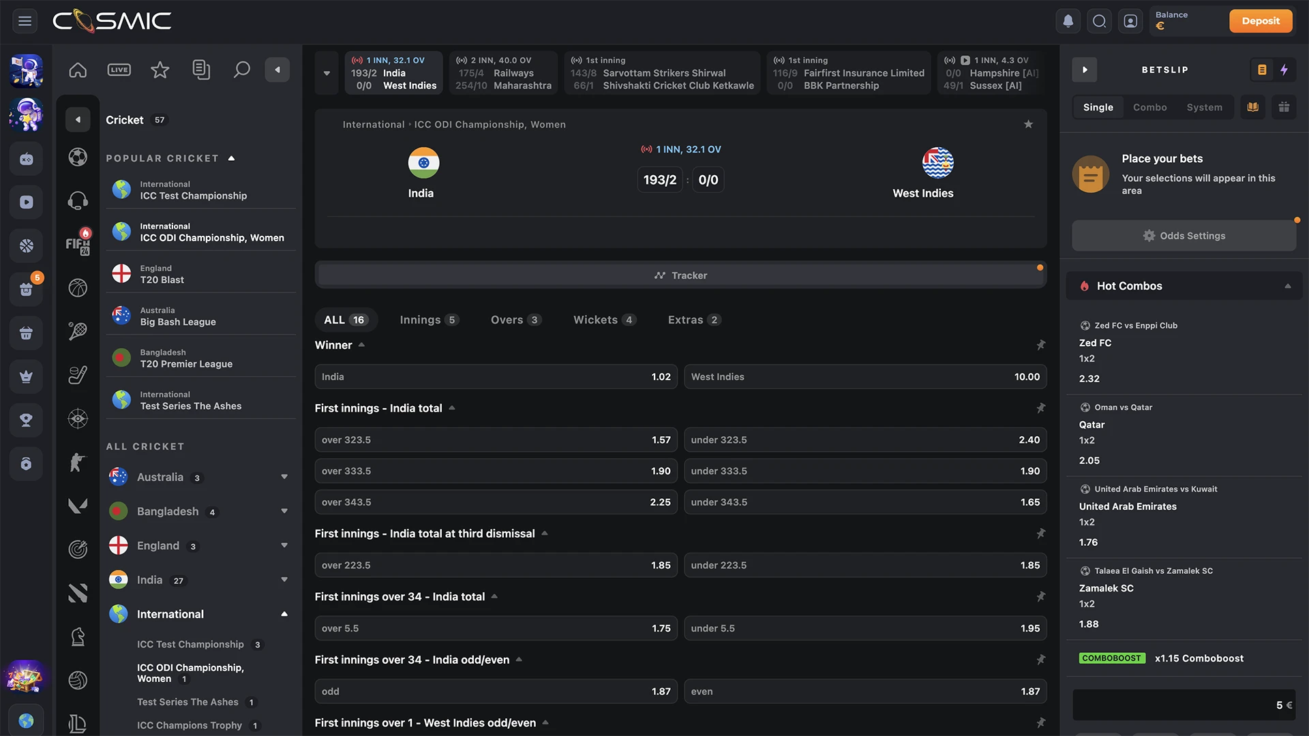Select odd at 1.87

[x=496, y=692]
